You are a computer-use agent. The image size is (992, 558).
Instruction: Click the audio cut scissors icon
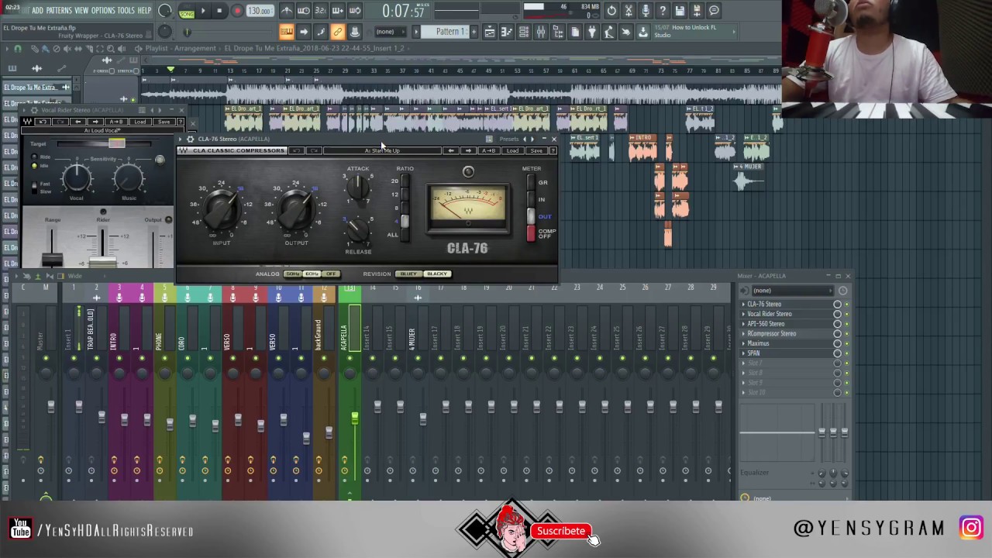(x=629, y=11)
